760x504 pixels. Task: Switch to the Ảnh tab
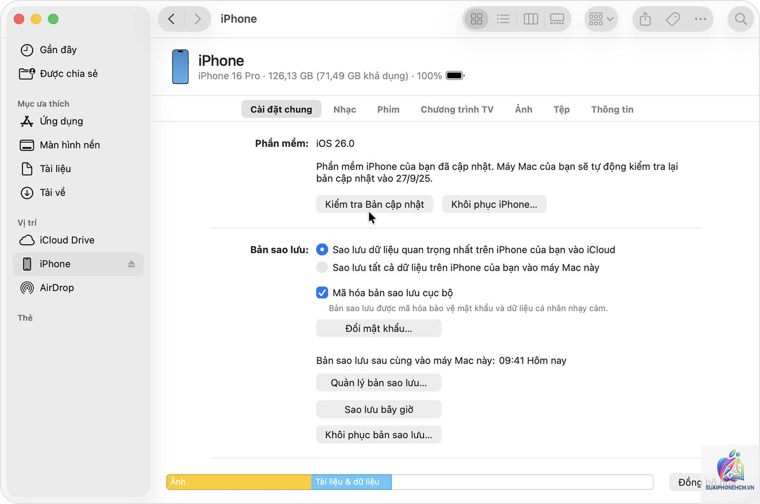pyautogui.click(x=523, y=109)
